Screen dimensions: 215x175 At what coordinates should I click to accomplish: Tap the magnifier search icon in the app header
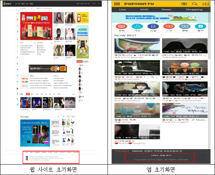tap(195, 4)
